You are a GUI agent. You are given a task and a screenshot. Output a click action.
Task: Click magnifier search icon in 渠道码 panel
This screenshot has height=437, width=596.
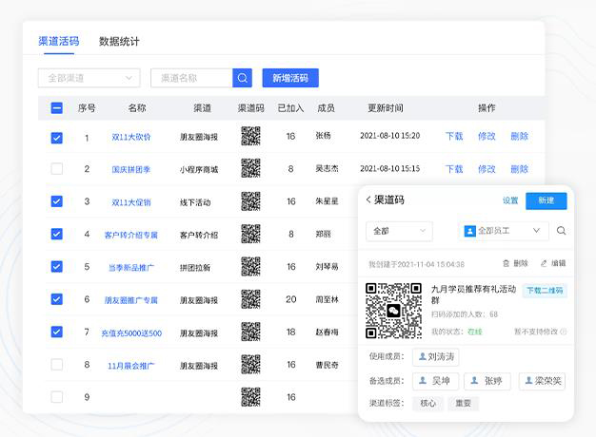click(561, 231)
